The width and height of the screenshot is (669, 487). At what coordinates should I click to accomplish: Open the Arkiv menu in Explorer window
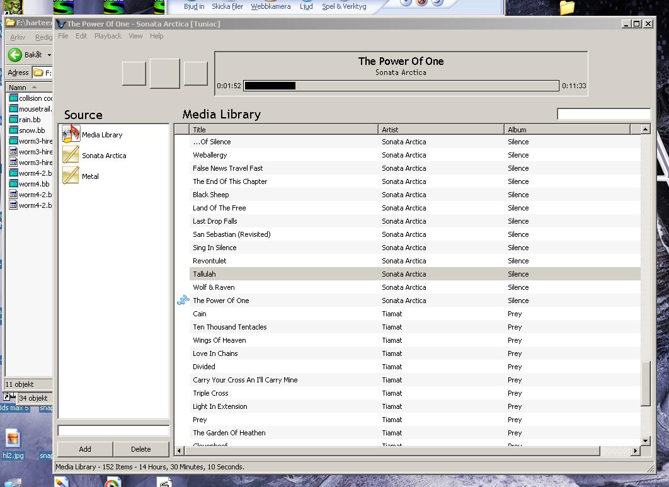click(18, 37)
